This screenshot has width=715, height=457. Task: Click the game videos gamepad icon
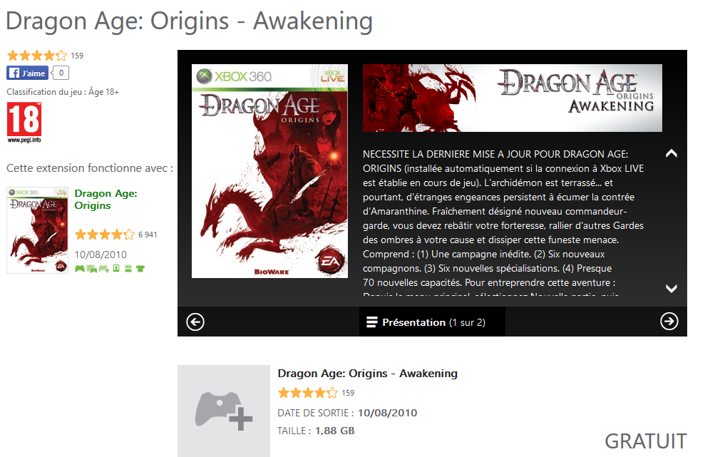pos(92,269)
